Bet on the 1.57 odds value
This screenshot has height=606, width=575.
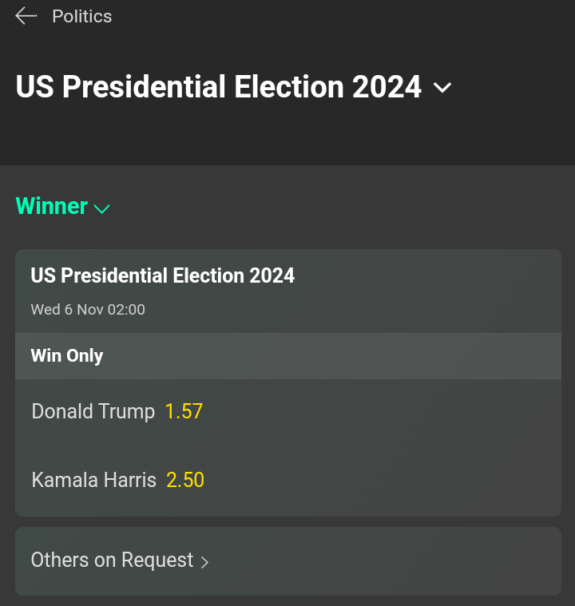[x=184, y=411]
